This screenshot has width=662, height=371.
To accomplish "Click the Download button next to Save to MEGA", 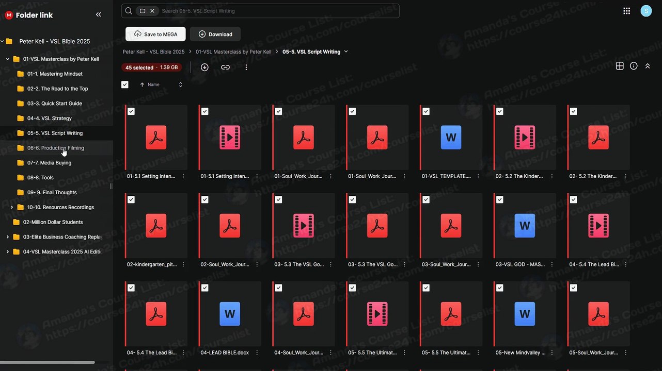I will pyautogui.click(x=215, y=34).
